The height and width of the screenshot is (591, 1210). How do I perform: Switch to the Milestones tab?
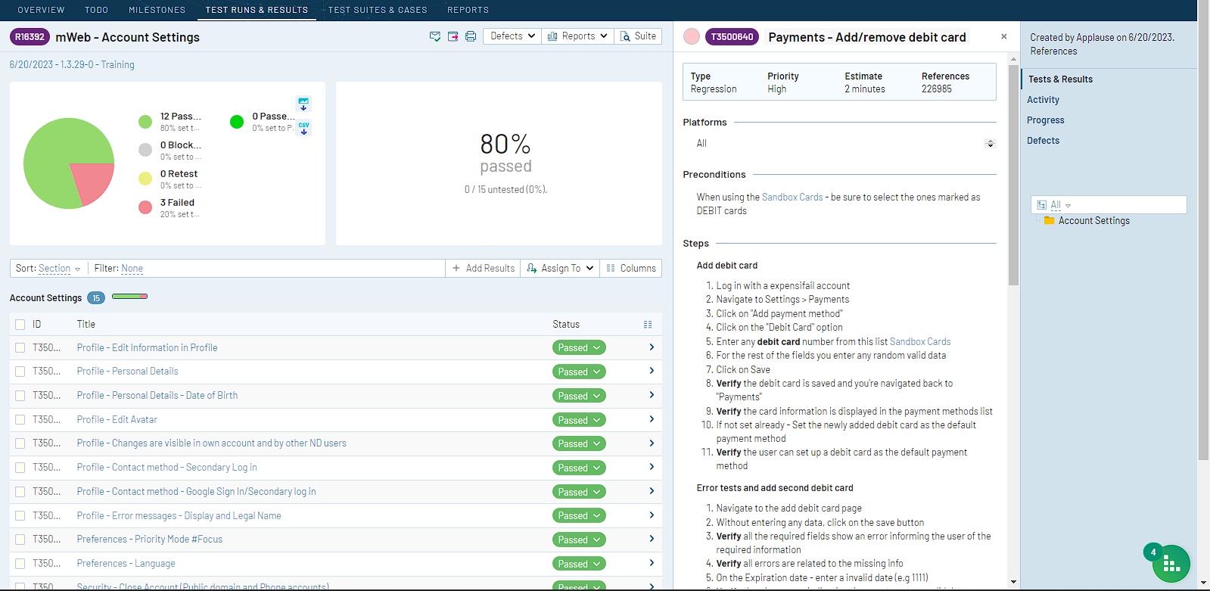[x=157, y=10]
